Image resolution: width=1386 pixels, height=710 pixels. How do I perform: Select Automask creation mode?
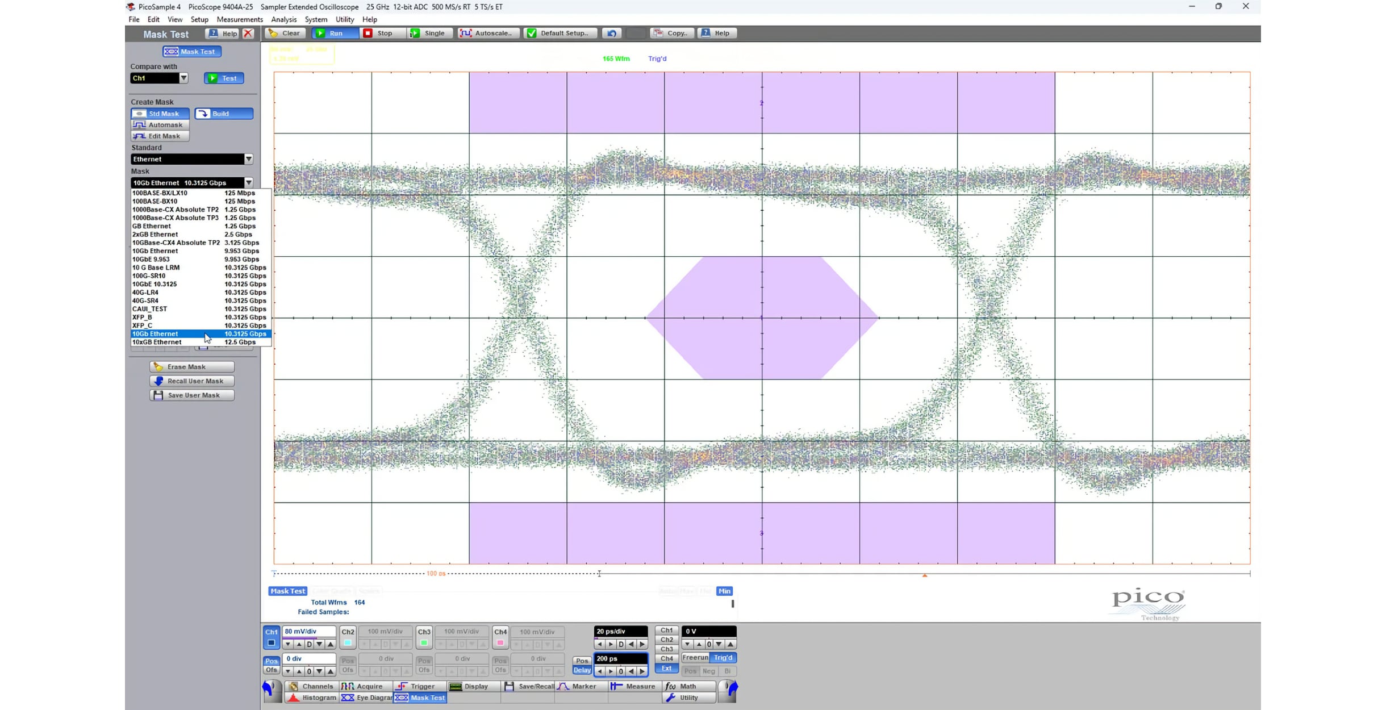click(160, 125)
